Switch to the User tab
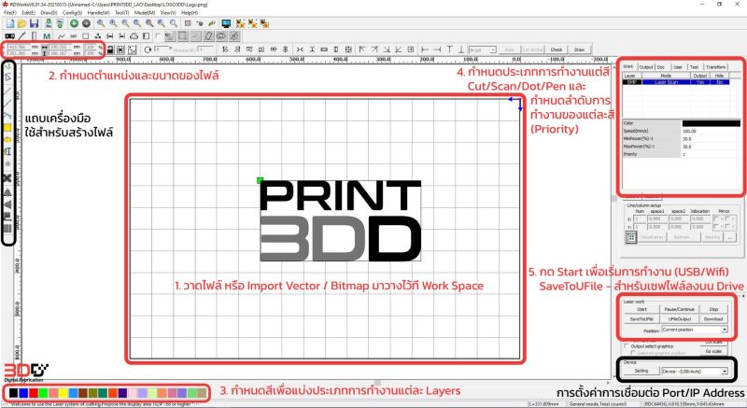 (678, 67)
